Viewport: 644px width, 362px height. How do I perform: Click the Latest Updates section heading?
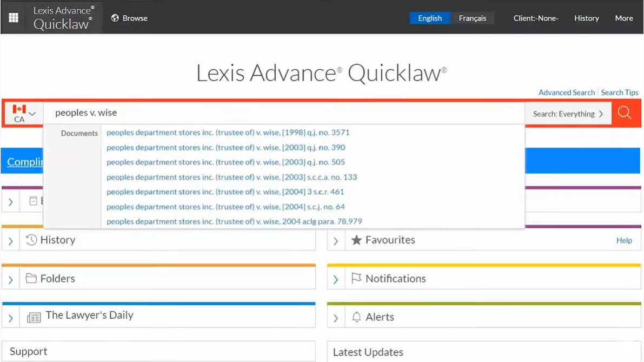[x=368, y=352]
